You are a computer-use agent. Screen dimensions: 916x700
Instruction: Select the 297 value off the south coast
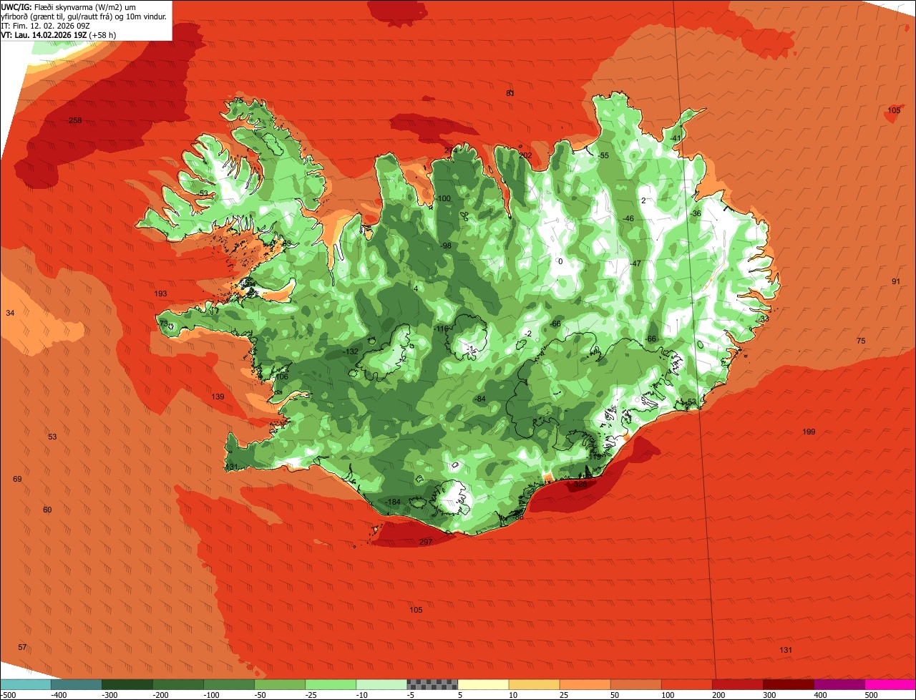(426, 542)
